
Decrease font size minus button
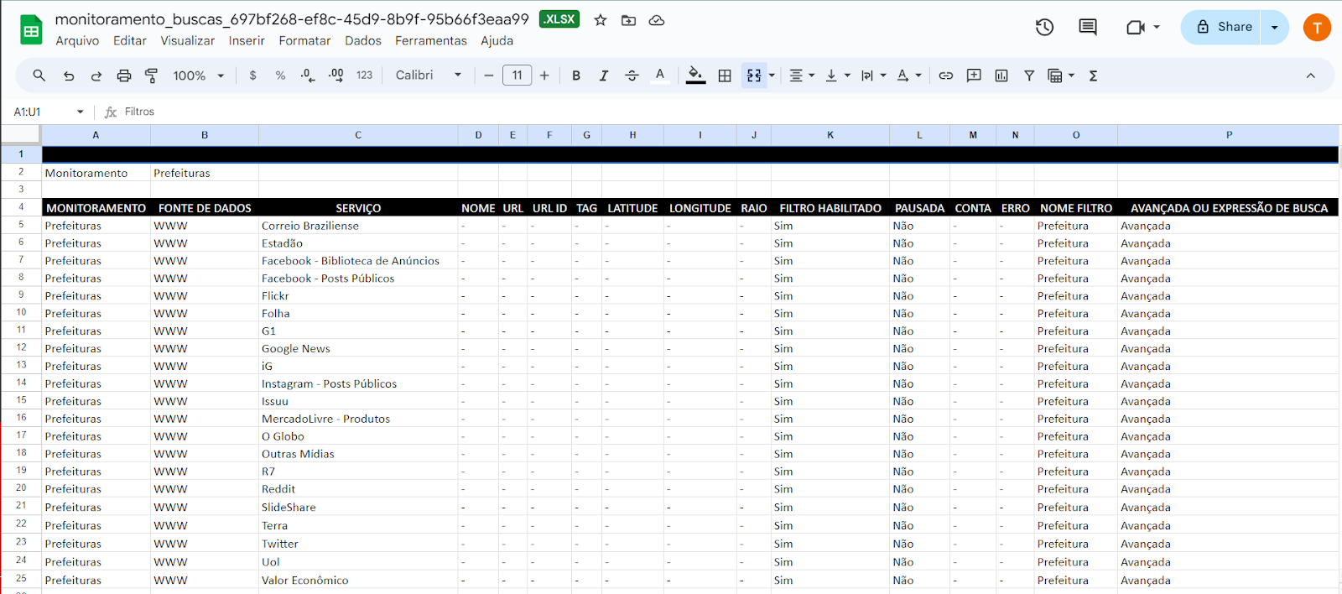pos(489,76)
